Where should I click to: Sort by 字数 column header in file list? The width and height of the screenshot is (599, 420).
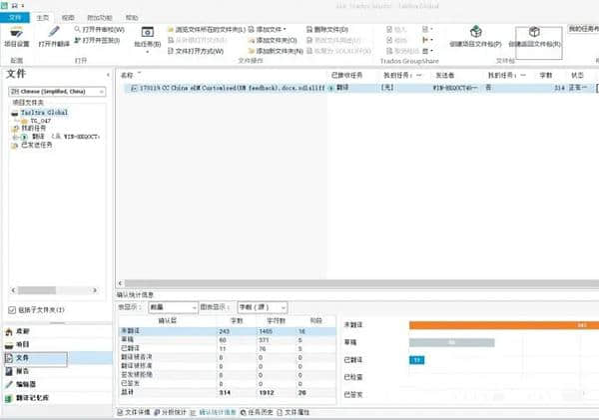(546, 75)
